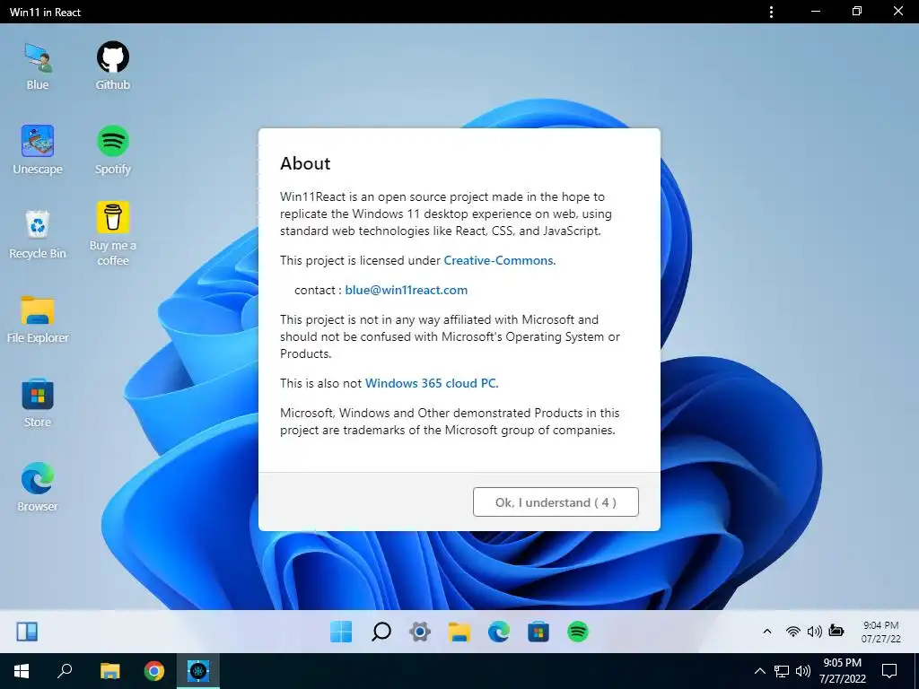Open the host notification center
This screenshot has width=919, height=689.
889,671
